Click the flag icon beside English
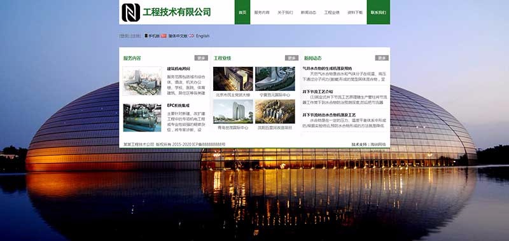 coord(192,36)
